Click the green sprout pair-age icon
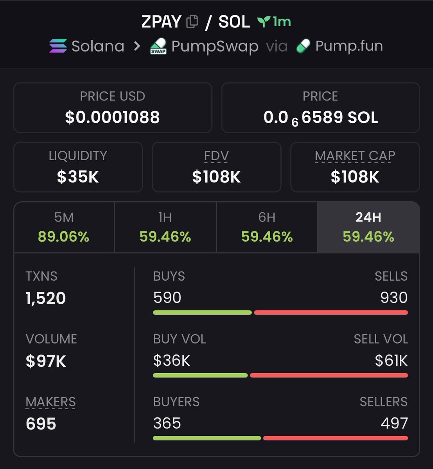 (x=264, y=21)
